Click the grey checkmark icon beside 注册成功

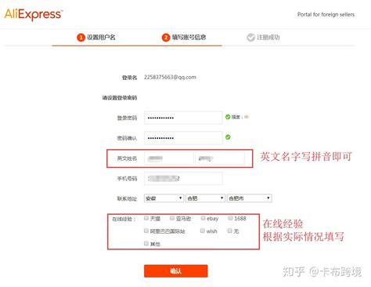click(x=250, y=38)
